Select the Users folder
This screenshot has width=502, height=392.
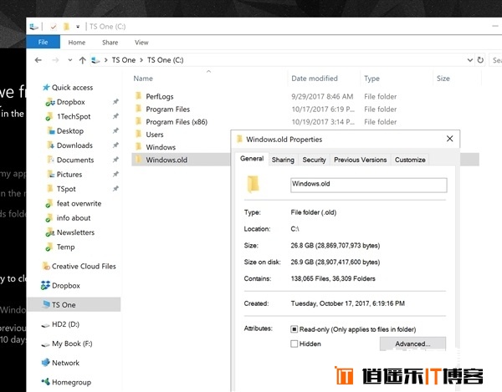coord(155,135)
